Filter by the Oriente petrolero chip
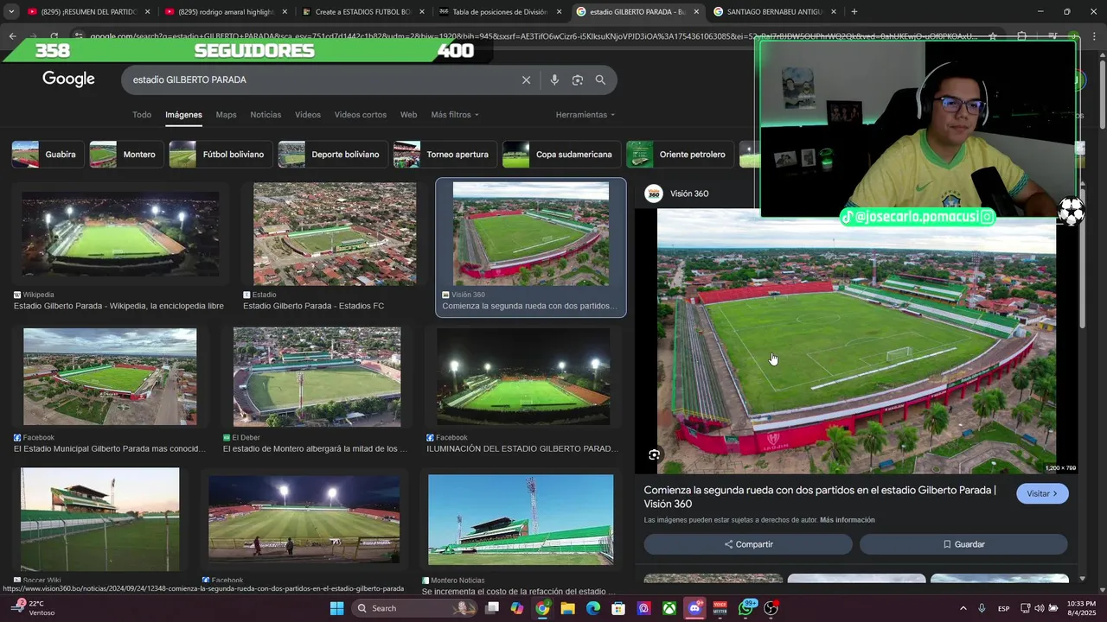Viewport: 1107px width, 622px height. [x=680, y=155]
